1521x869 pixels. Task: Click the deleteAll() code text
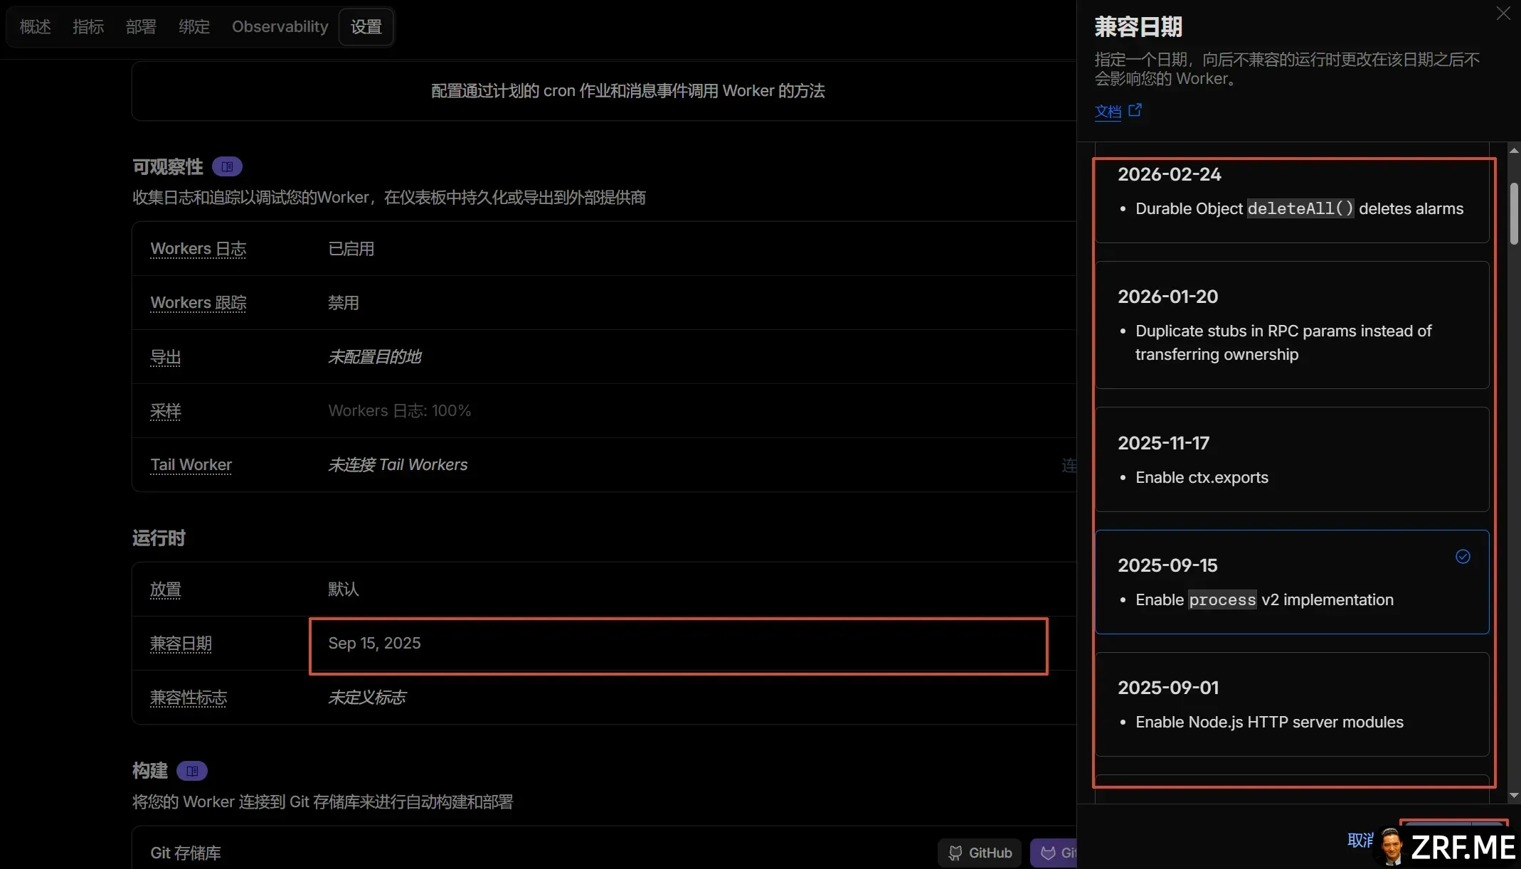pos(1300,209)
